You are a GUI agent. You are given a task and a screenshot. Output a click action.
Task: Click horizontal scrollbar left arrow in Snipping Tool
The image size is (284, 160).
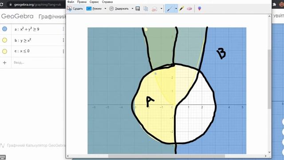click(x=68, y=156)
